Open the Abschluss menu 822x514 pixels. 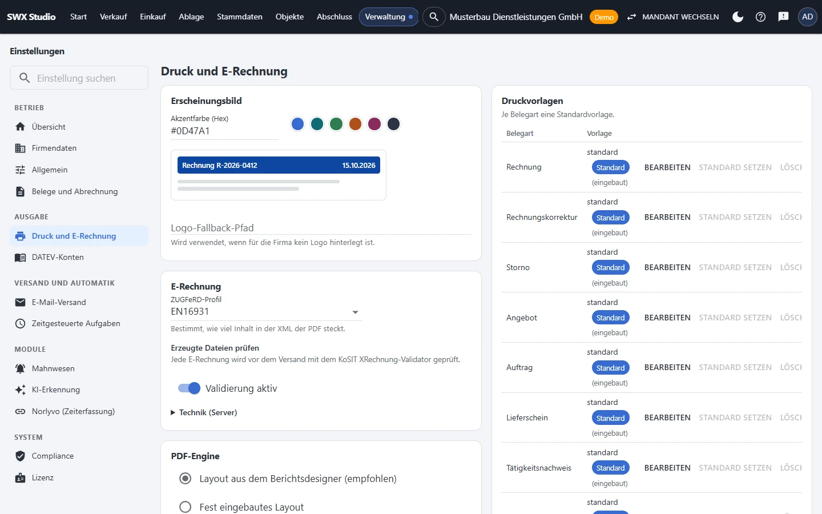coord(335,17)
